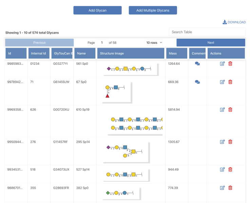Edit the 527 Sp14 glycan entry
The width and height of the screenshot is (250, 203).
click(223, 169)
